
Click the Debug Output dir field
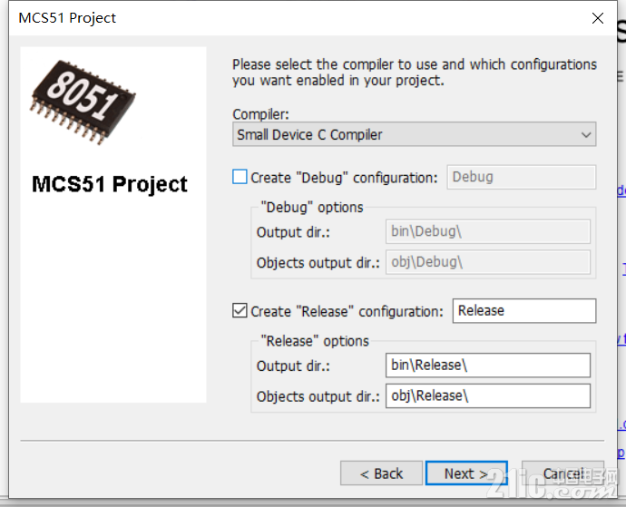(488, 231)
